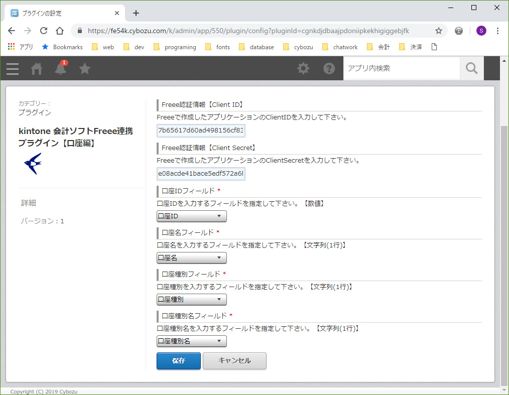
Task: Click the 詳細 label in sidebar
Action: pyautogui.click(x=29, y=203)
